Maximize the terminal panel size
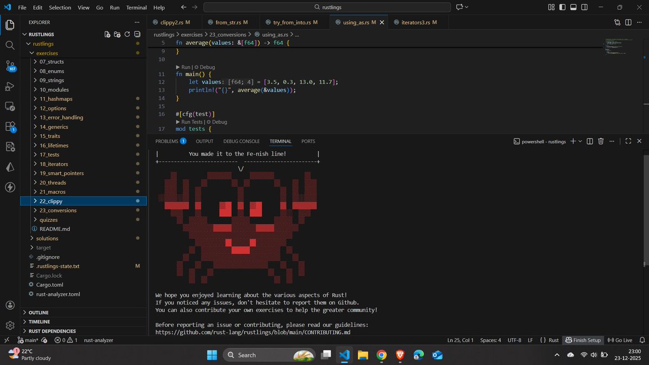The image size is (649, 365). (628, 141)
